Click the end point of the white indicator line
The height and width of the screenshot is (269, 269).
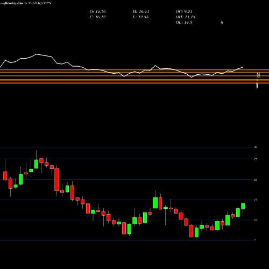click(243, 67)
